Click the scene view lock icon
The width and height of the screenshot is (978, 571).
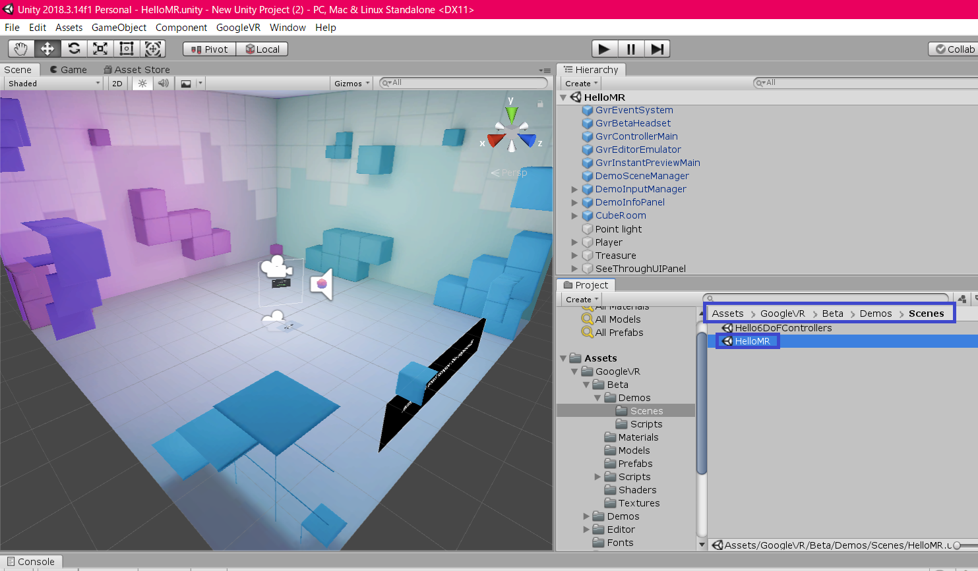[x=540, y=103]
